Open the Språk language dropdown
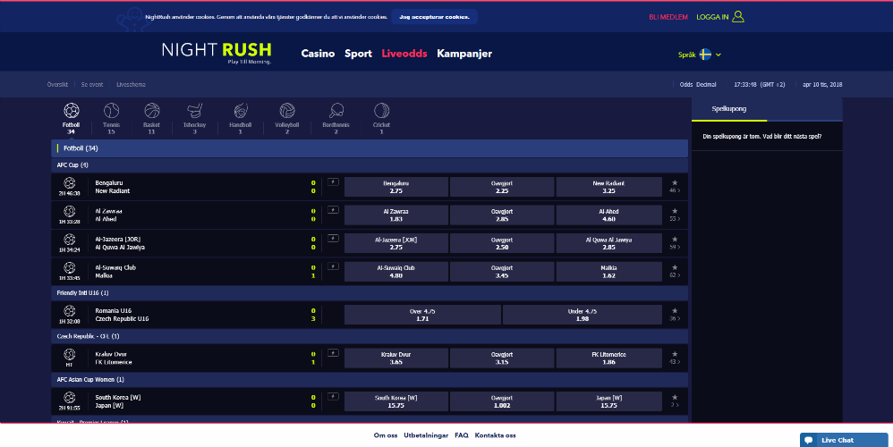 tap(700, 55)
